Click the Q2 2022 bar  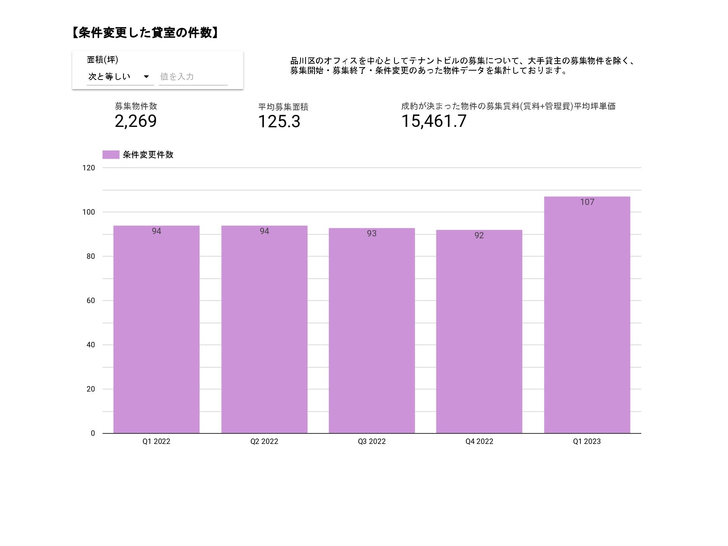point(264,329)
